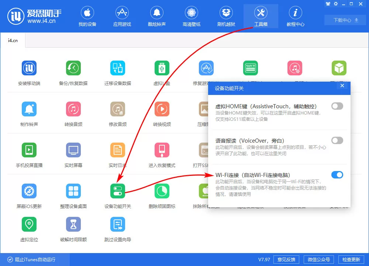Open skin shirt icon in title bar
The height and width of the screenshot is (266, 369).
point(328,4)
